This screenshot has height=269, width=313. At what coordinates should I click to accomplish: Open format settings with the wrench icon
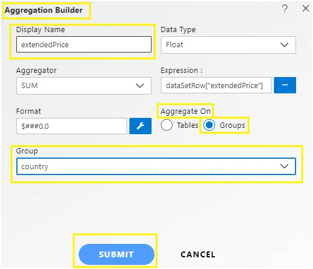pyautogui.click(x=140, y=126)
